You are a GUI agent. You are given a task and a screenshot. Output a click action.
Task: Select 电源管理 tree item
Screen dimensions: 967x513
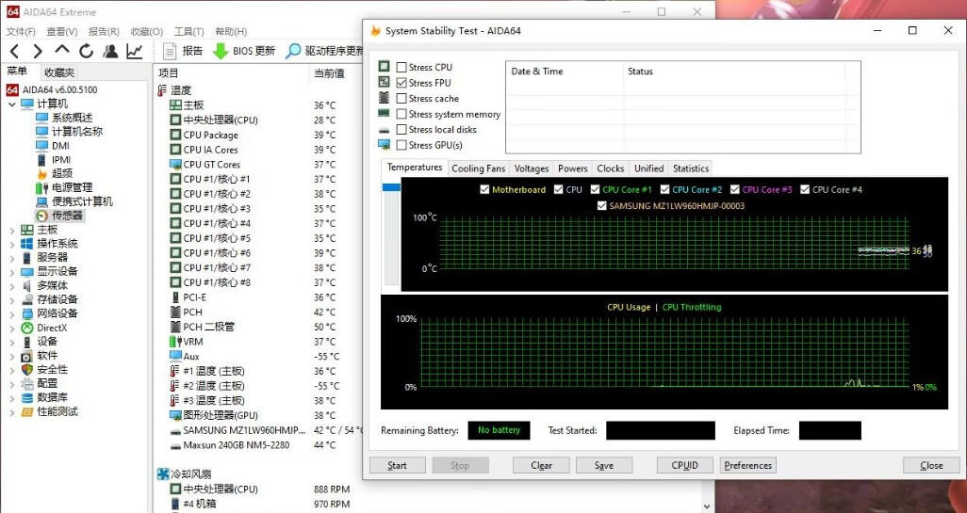[x=72, y=188]
